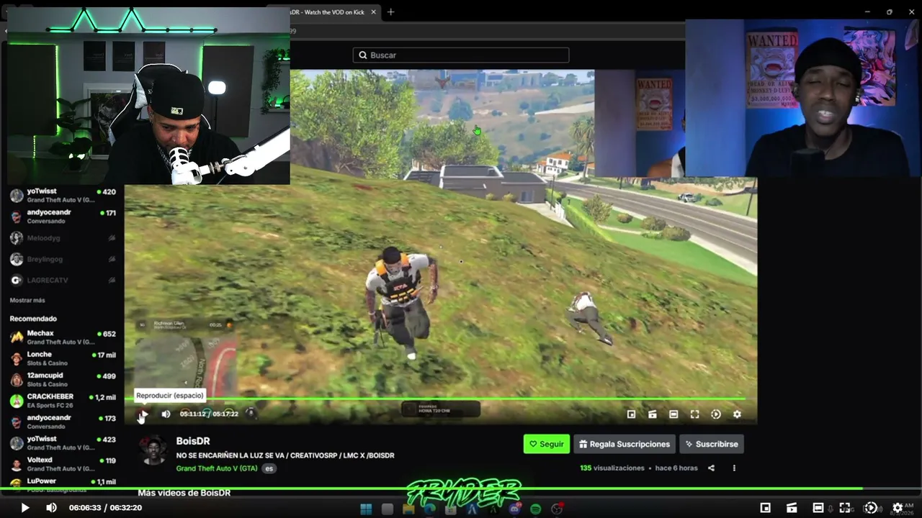Open andyoceandr channel showing 171 viewers
922x518 pixels.
pyautogui.click(x=63, y=217)
